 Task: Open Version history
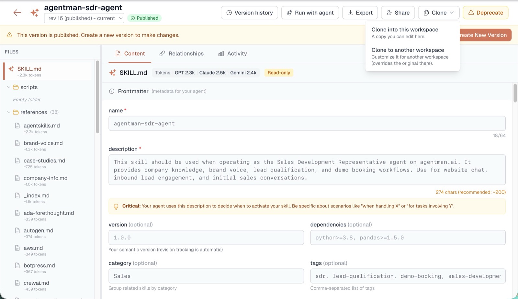tap(249, 13)
